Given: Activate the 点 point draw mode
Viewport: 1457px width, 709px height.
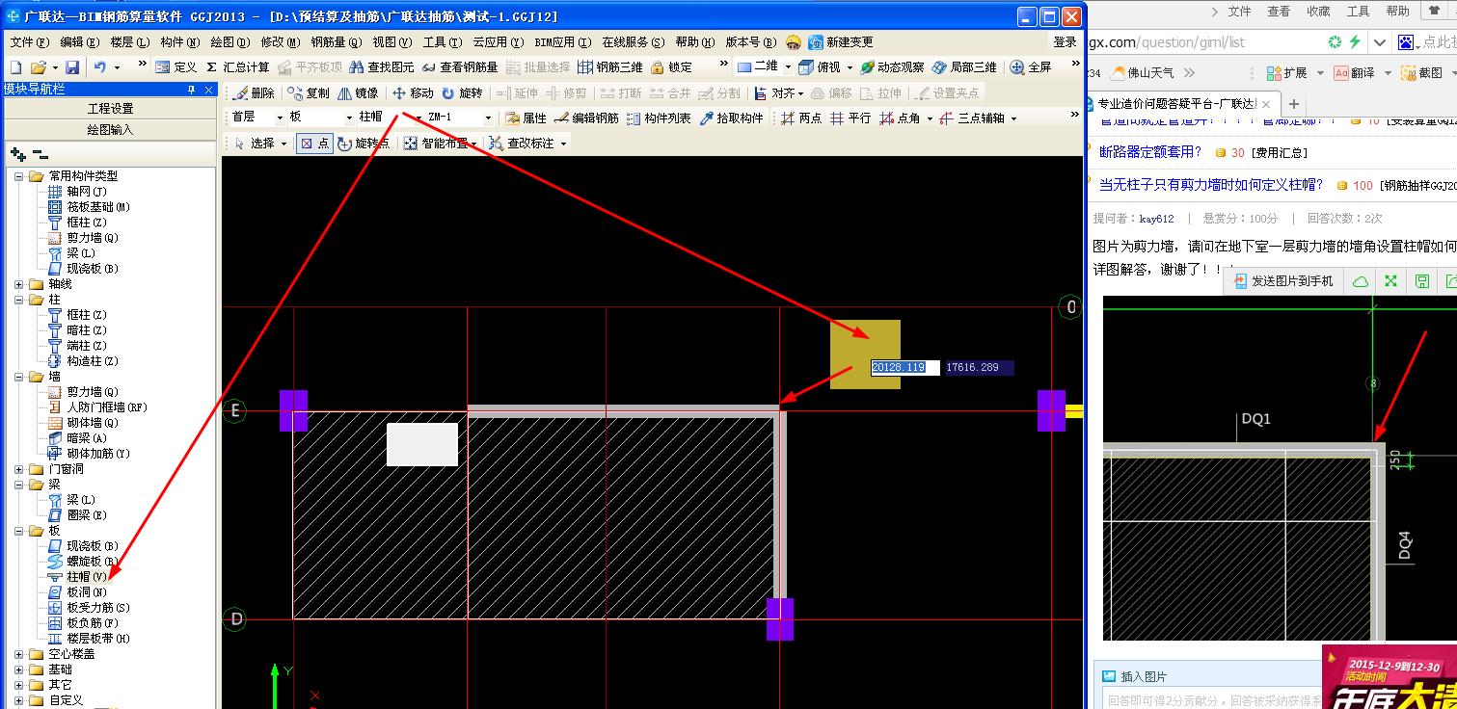Looking at the screenshot, I should tap(314, 144).
